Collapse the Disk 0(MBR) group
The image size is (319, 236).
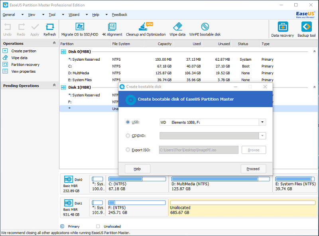point(314,52)
